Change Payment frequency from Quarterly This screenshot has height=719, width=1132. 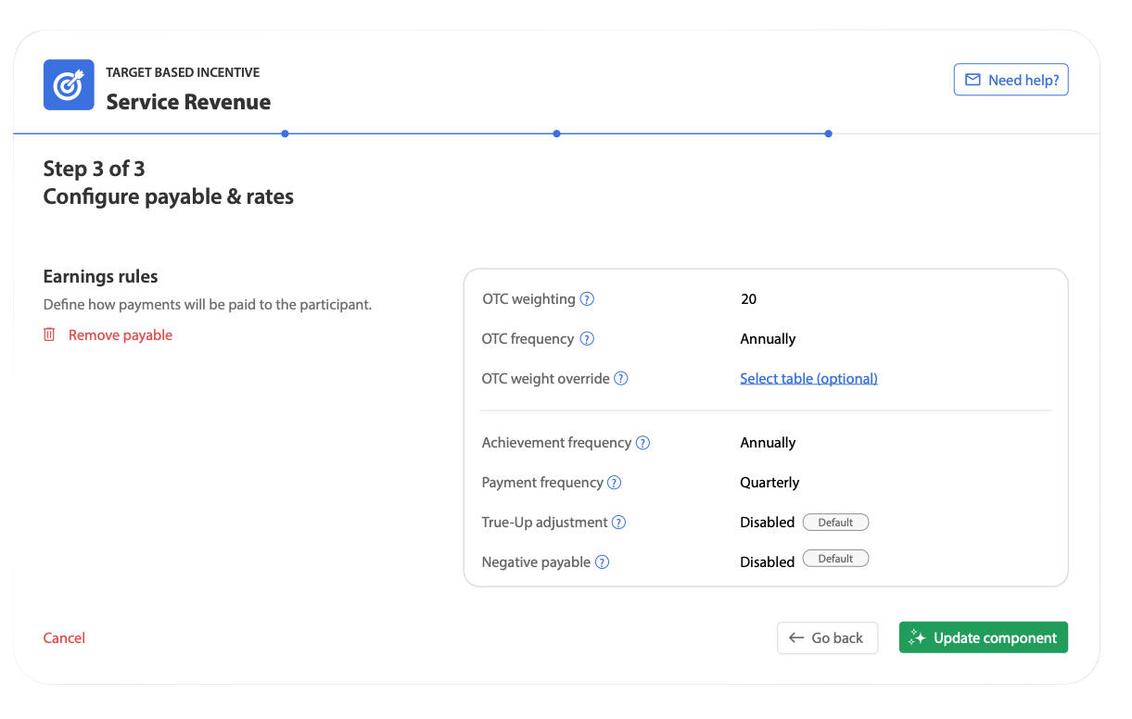pyautogui.click(x=770, y=482)
